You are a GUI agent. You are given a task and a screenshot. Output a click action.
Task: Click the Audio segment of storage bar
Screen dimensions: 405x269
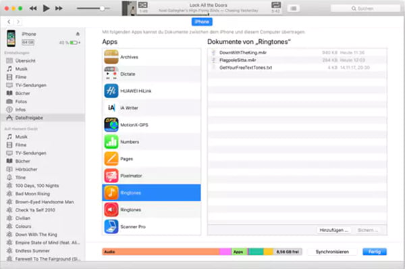click(x=161, y=251)
